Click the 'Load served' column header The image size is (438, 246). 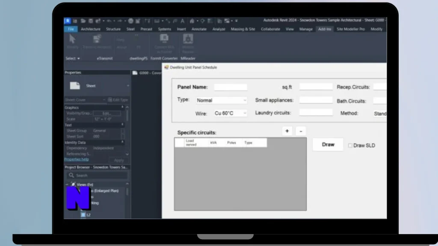[196, 143]
